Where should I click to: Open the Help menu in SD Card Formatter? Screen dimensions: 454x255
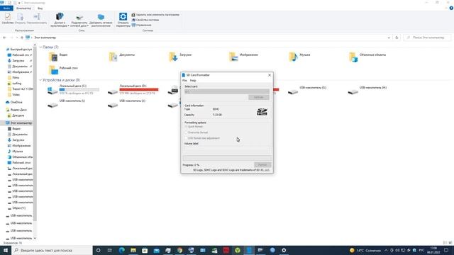[193, 80]
